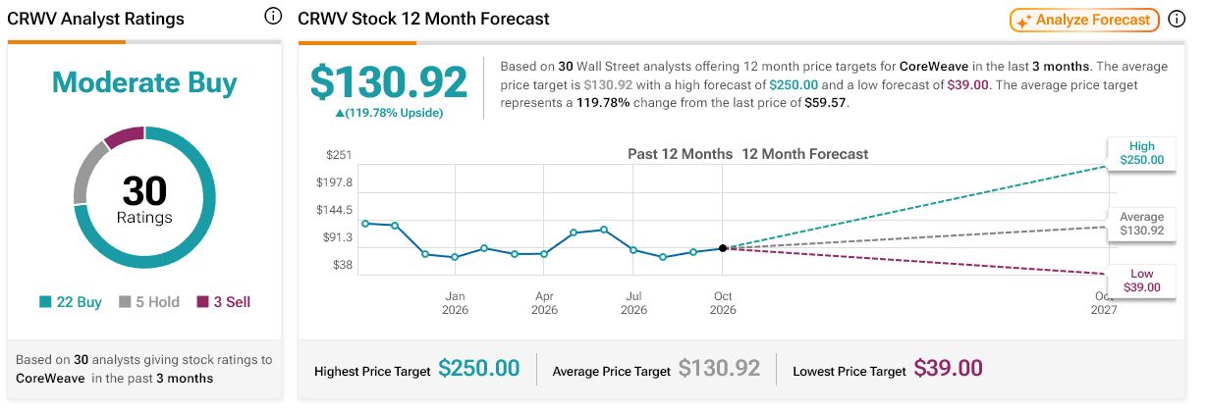This screenshot has height=413, width=1206.
Task: Click the black Oct 2026 data point
Action: pyautogui.click(x=723, y=248)
